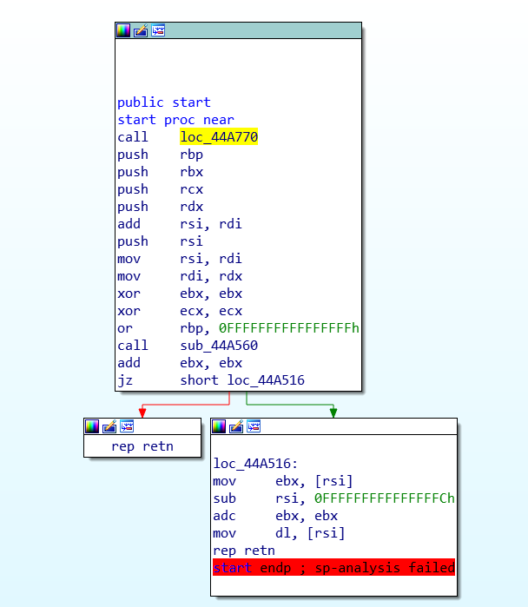Image resolution: width=528 pixels, height=607 pixels.
Task: Click the jz mnemonic in the start block
Action: (125, 380)
